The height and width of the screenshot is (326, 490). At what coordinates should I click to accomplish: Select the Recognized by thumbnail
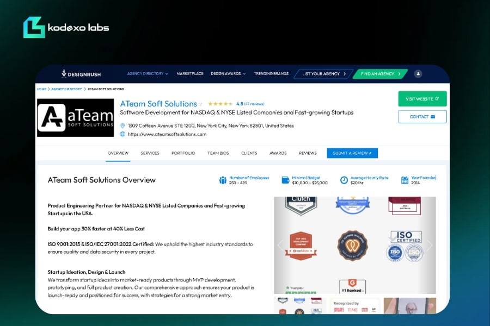(x=354, y=306)
